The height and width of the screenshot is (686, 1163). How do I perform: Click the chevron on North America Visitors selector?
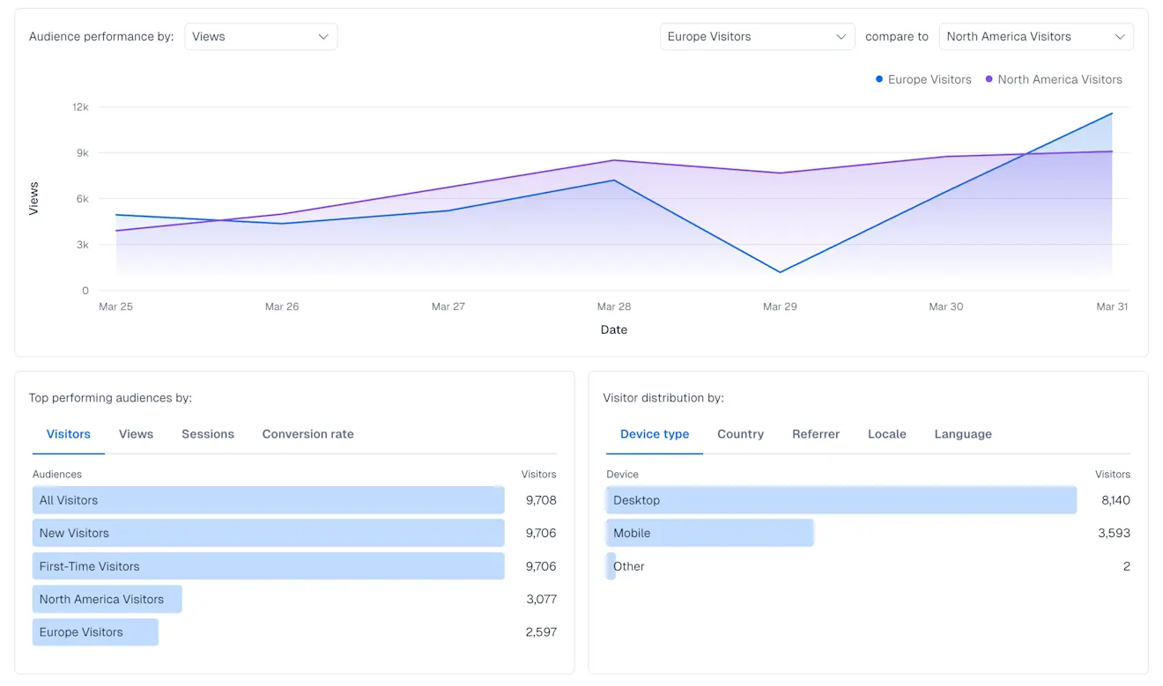[x=1121, y=36]
